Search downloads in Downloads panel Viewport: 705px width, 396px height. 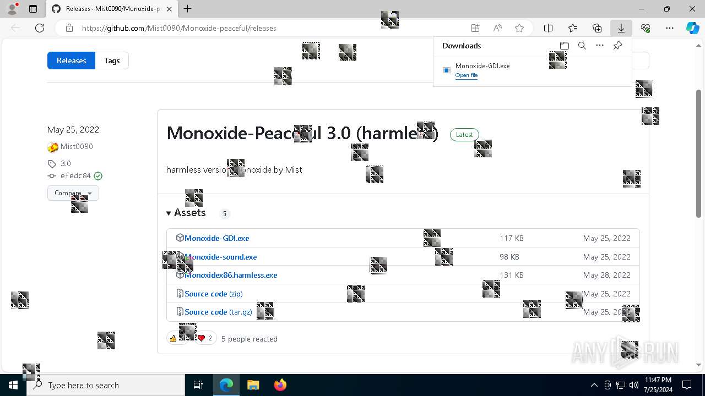coord(582,46)
